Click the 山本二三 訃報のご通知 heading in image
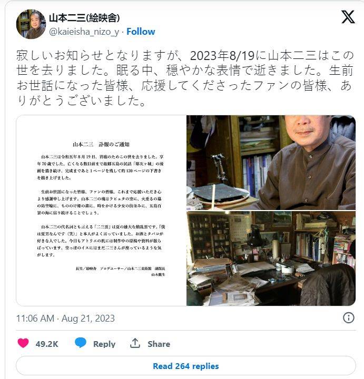 point(101,145)
